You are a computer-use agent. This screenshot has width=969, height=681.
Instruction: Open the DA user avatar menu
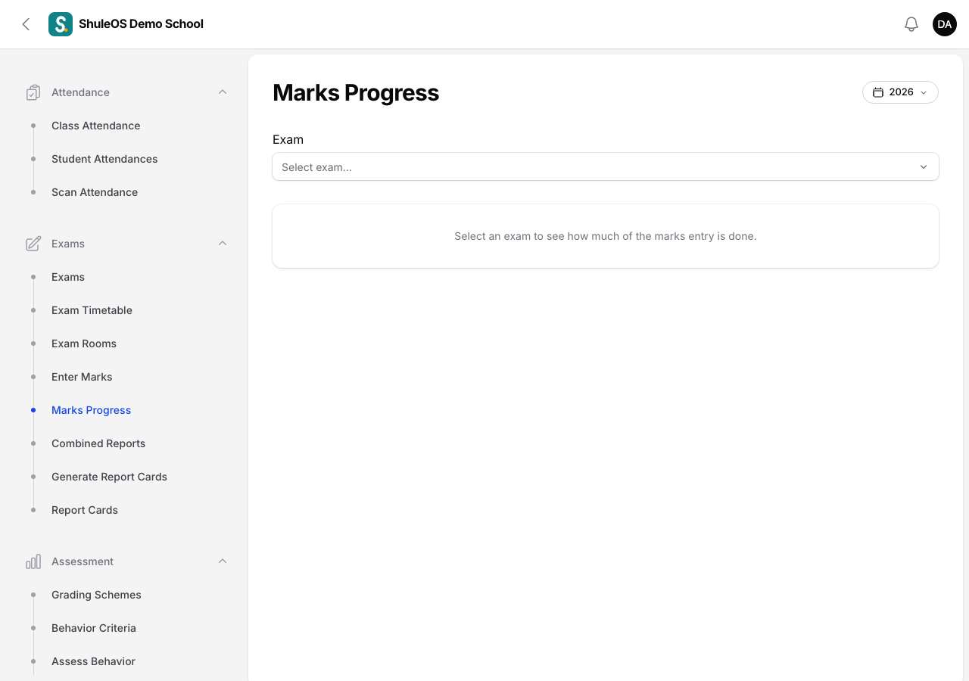945,24
